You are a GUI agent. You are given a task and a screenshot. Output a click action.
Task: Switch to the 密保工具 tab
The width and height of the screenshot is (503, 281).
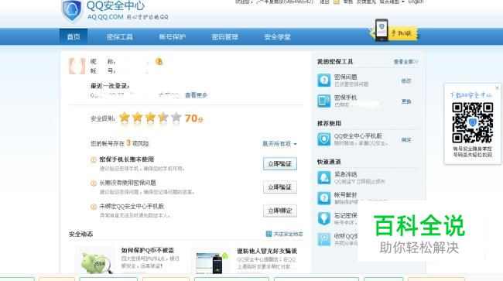[x=120, y=37]
